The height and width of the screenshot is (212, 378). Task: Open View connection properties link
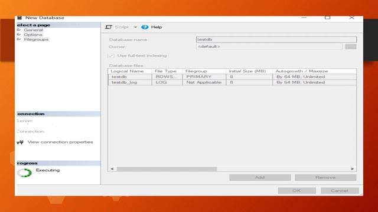60,142
